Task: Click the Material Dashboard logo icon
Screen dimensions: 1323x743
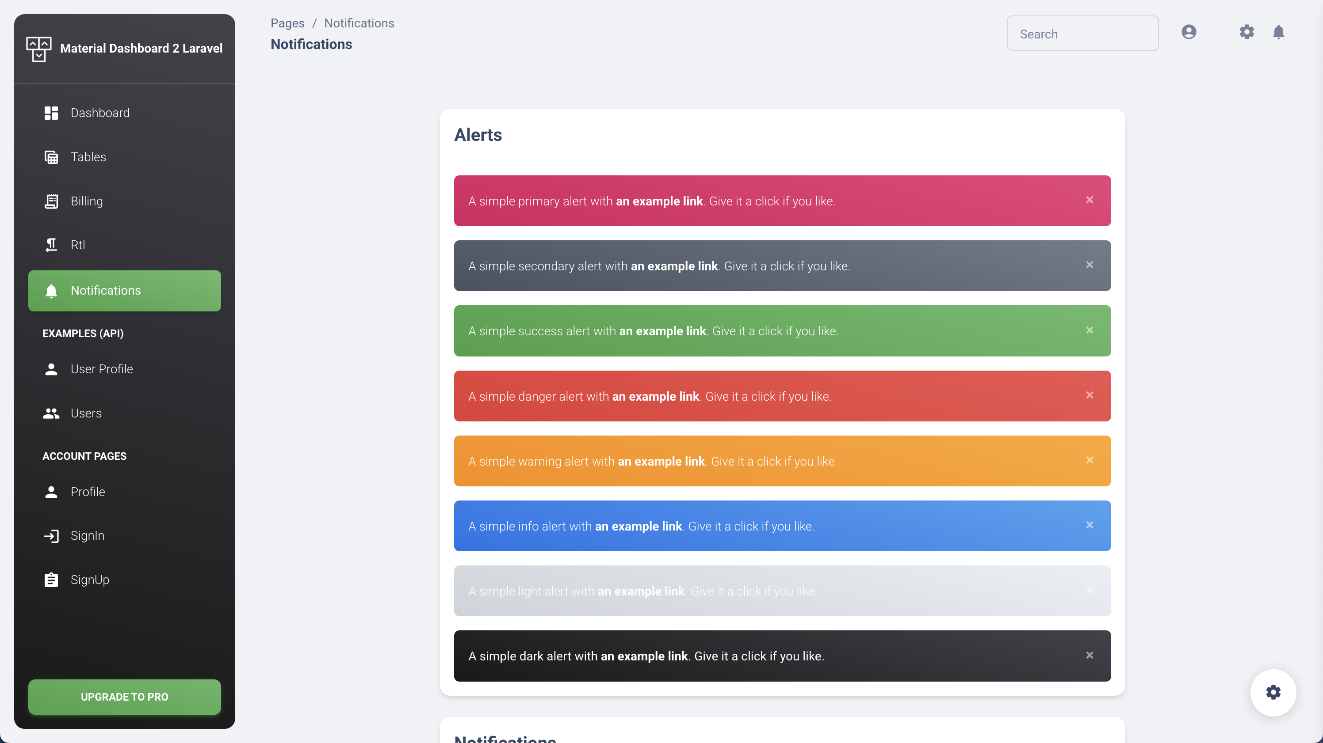Action: [x=38, y=49]
